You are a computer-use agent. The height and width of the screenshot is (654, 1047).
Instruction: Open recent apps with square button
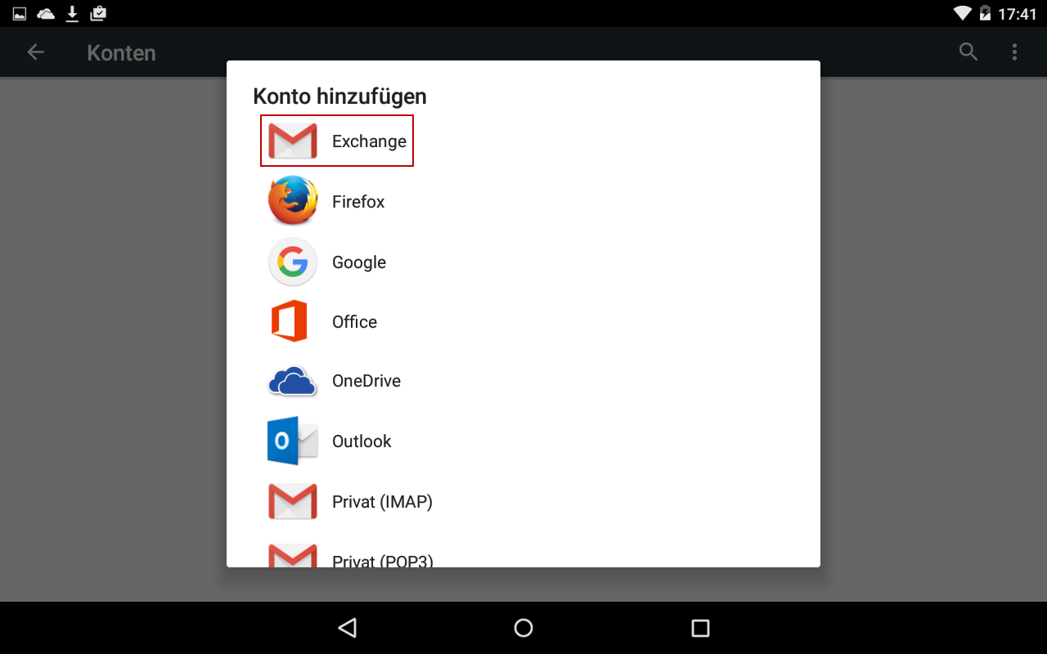(x=700, y=628)
